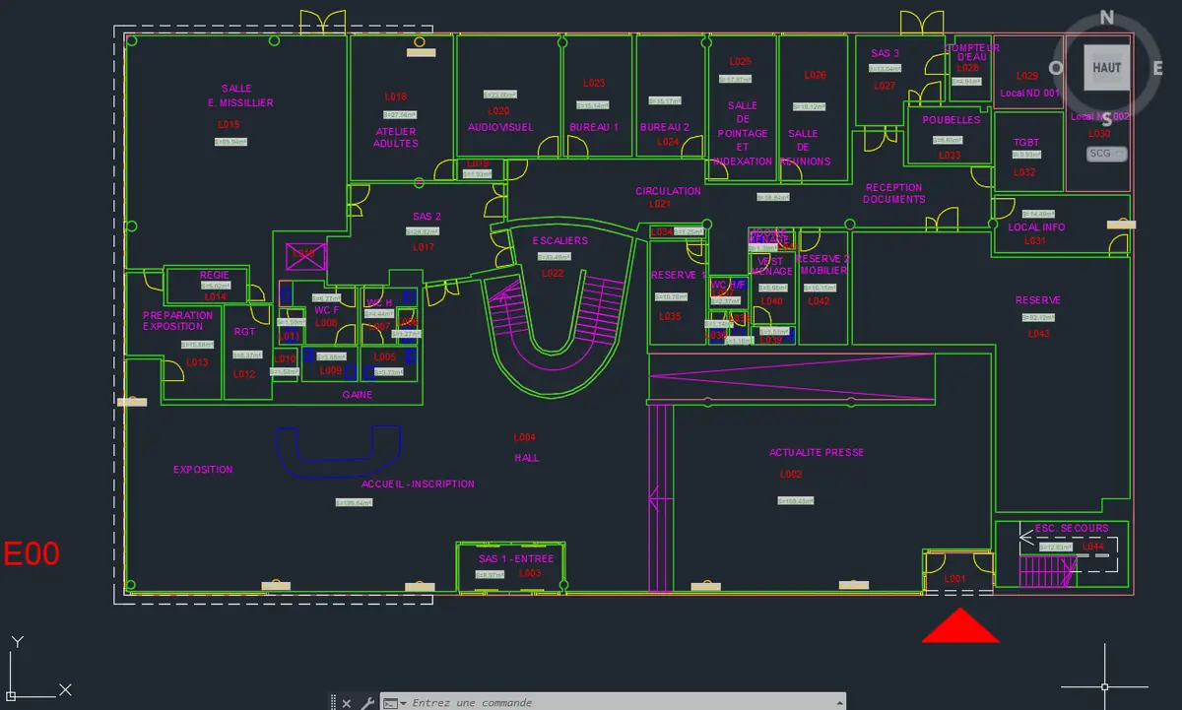Select the ACTUALITE PRESSE room text
This screenshot has height=710, width=1182.
pos(816,452)
